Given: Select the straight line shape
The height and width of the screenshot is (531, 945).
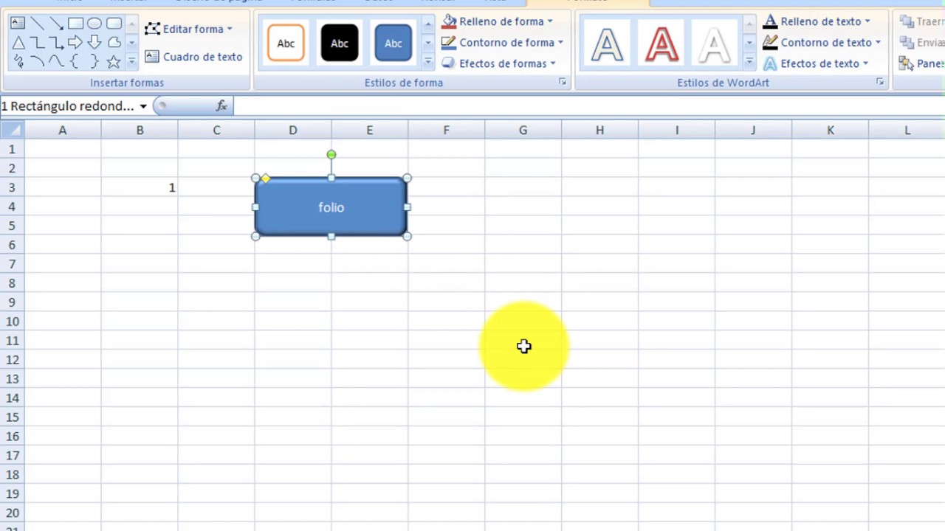Looking at the screenshot, I should (37, 23).
